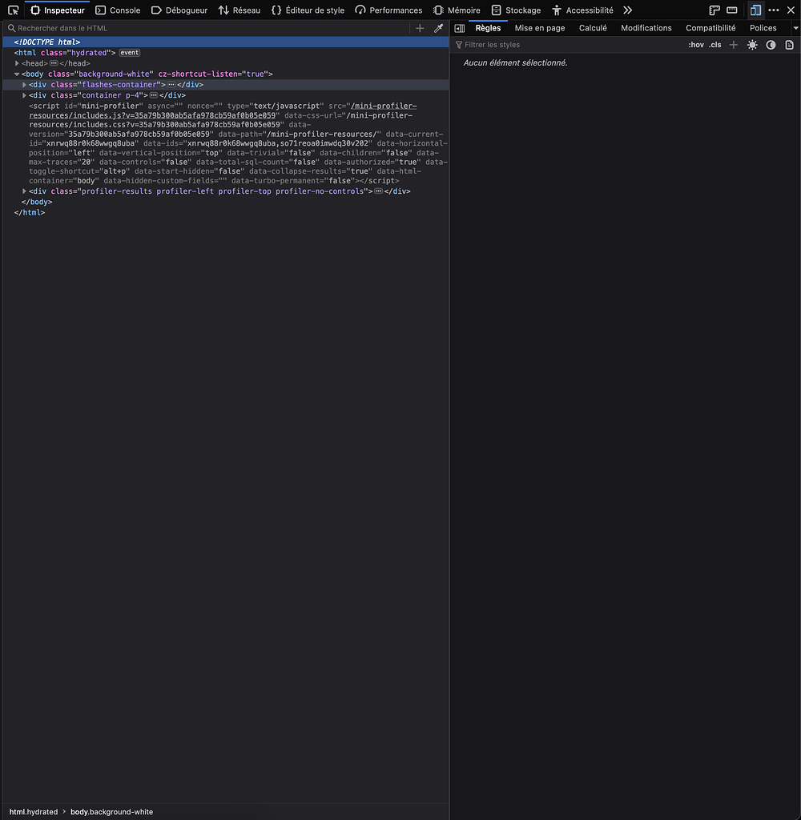Collapse the body element node
The width and height of the screenshot is (801, 820).
pyautogui.click(x=17, y=74)
